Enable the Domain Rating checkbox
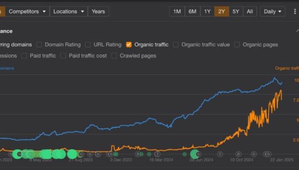299x170 pixels. (39, 45)
